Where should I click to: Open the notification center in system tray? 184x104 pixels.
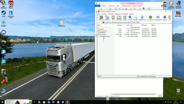[181, 102]
